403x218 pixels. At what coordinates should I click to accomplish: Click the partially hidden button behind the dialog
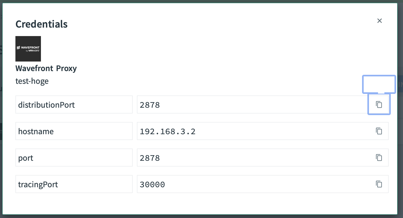(400, 85)
